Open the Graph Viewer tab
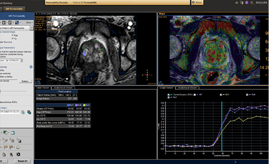The height and width of the screenshot is (164, 269). tap(166, 87)
